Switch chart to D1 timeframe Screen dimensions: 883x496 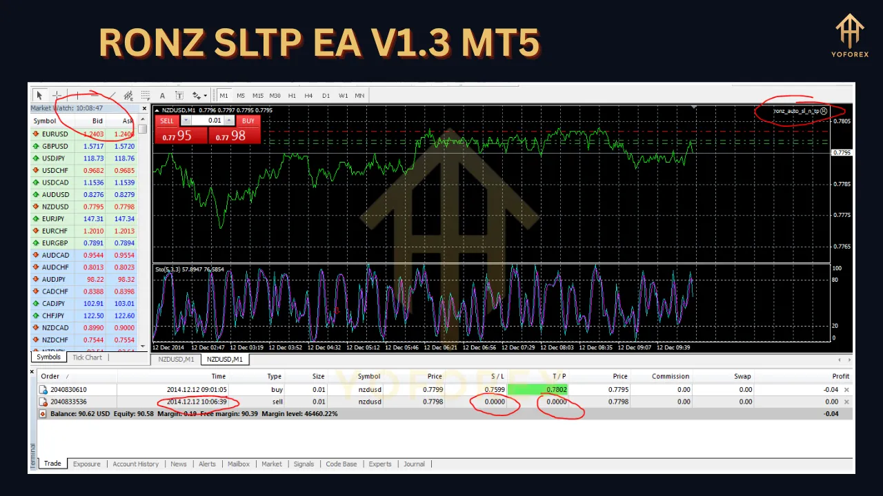[326, 96]
